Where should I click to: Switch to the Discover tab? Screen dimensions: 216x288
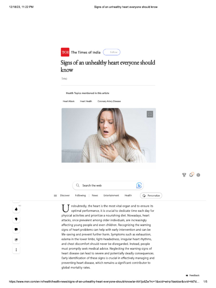point(65,195)
